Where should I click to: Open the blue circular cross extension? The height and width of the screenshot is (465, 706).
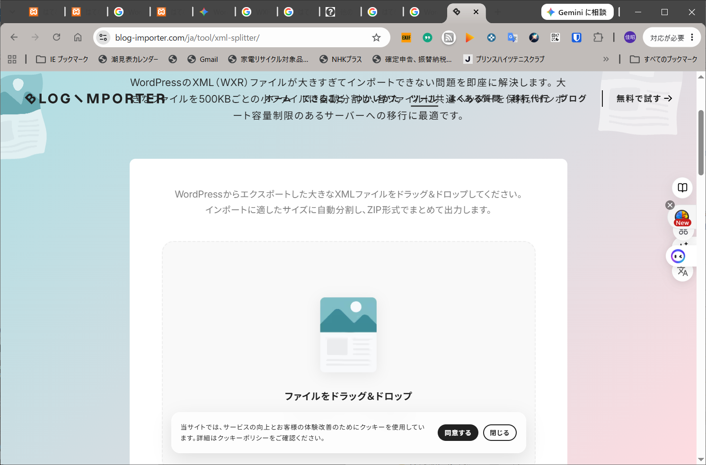click(491, 37)
